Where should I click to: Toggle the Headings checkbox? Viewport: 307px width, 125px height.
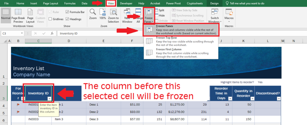67,19
